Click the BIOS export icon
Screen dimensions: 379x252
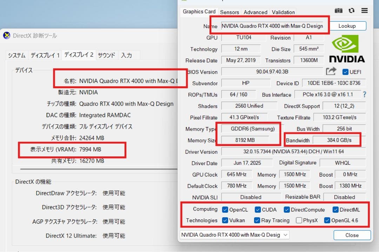tap(331, 71)
